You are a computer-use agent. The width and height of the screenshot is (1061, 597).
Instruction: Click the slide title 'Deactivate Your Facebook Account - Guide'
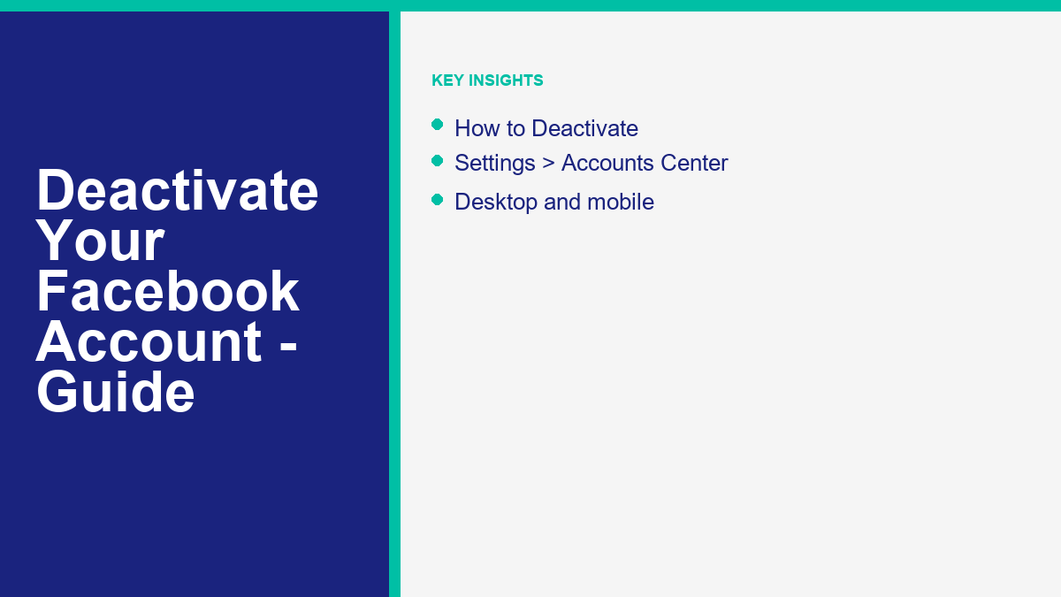click(x=177, y=291)
